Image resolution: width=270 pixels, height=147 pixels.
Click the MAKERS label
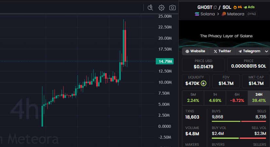(192, 145)
